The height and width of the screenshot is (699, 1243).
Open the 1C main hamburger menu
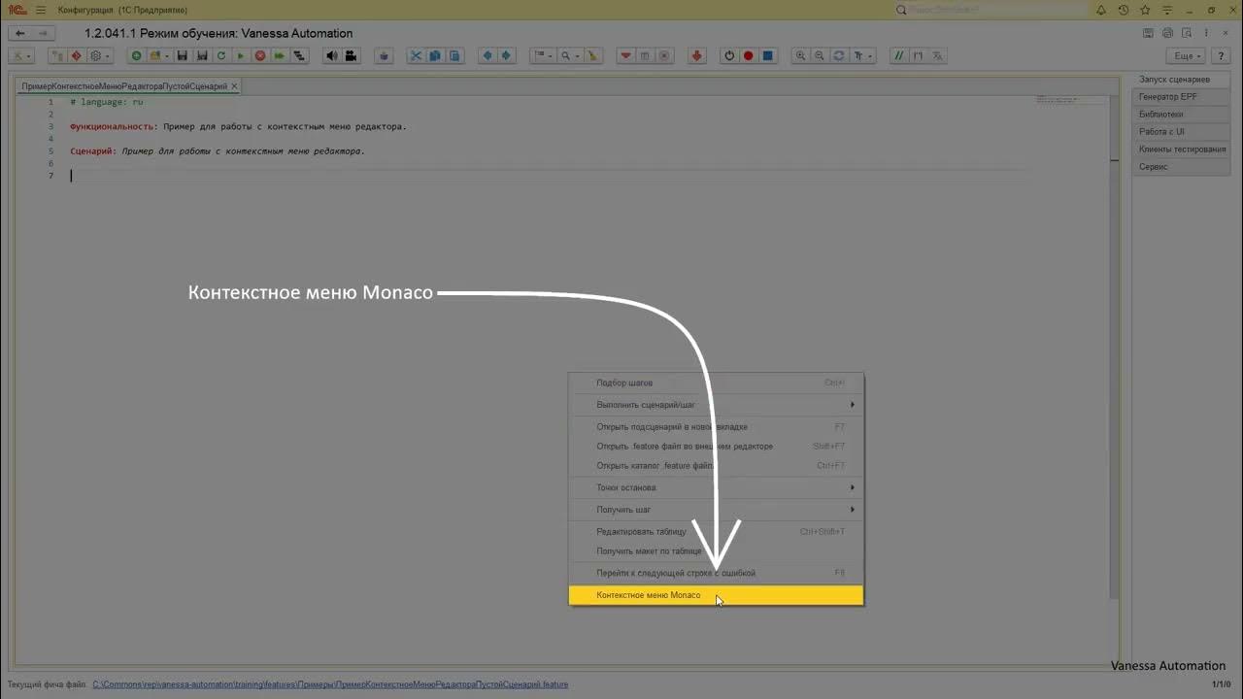coord(41,10)
